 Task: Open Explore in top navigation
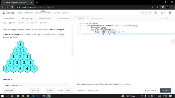pyautogui.click(x=20, y=13)
